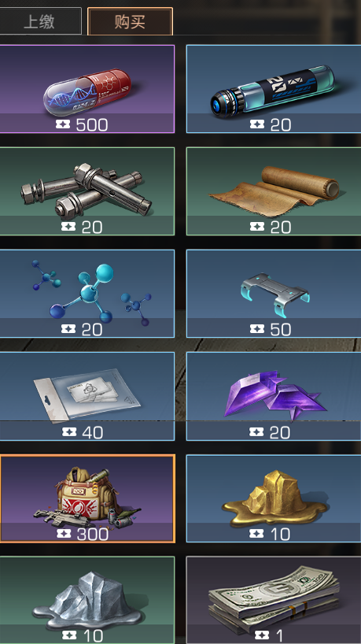The height and width of the screenshot is (644, 361).
Task: Click the 50 price label under bracket
Action: click(281, 329)
